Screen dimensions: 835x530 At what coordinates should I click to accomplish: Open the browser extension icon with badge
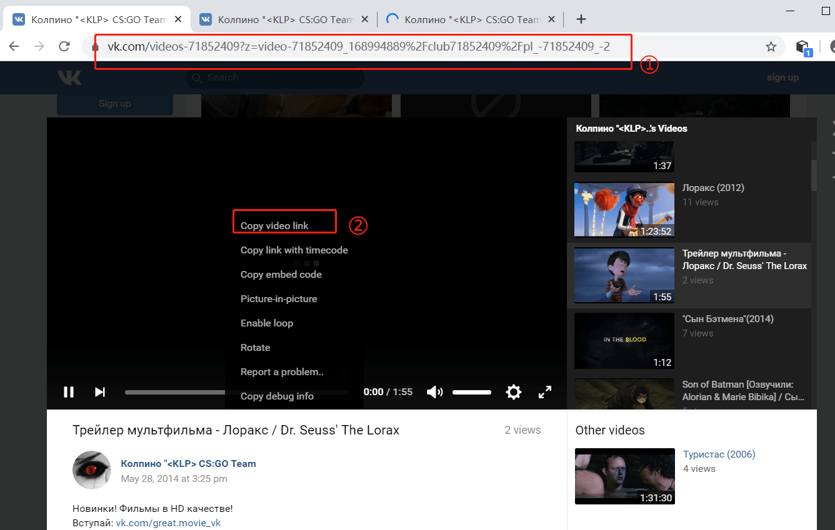pyautogui.click(x=803, y=47)
